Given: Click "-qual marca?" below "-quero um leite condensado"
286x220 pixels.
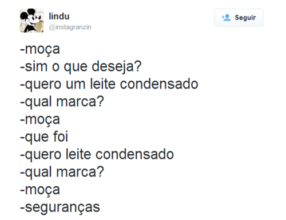Looking at the screenshot, I should click(62, 102).
